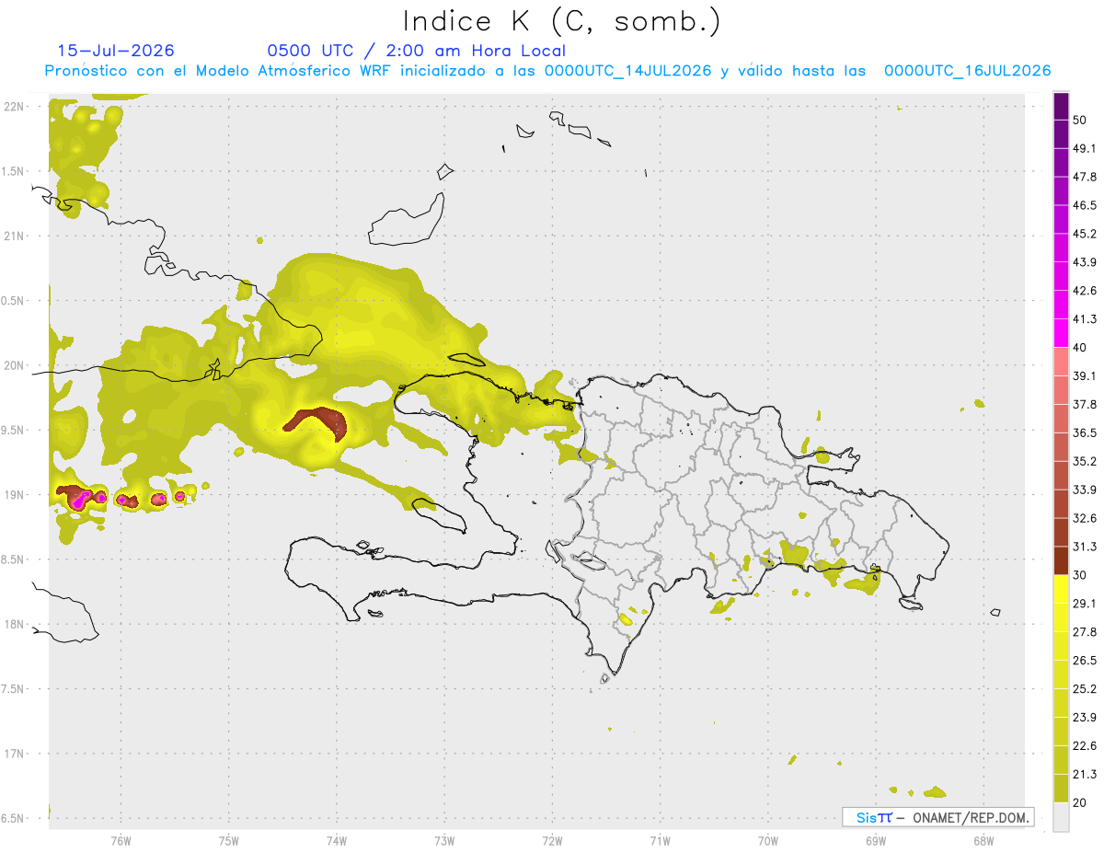Click the color bar value 43.9
This screenshot has width=1104, height=853.
(1085, 262)
